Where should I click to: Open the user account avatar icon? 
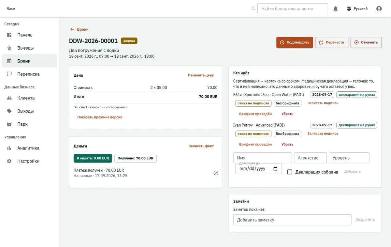[379, 9]
